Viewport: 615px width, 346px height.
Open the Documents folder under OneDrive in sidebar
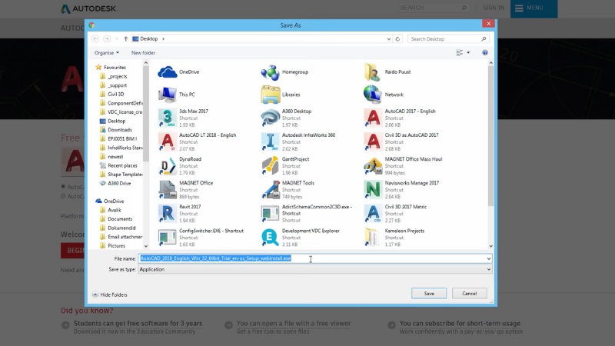click(x=120, y=219)
